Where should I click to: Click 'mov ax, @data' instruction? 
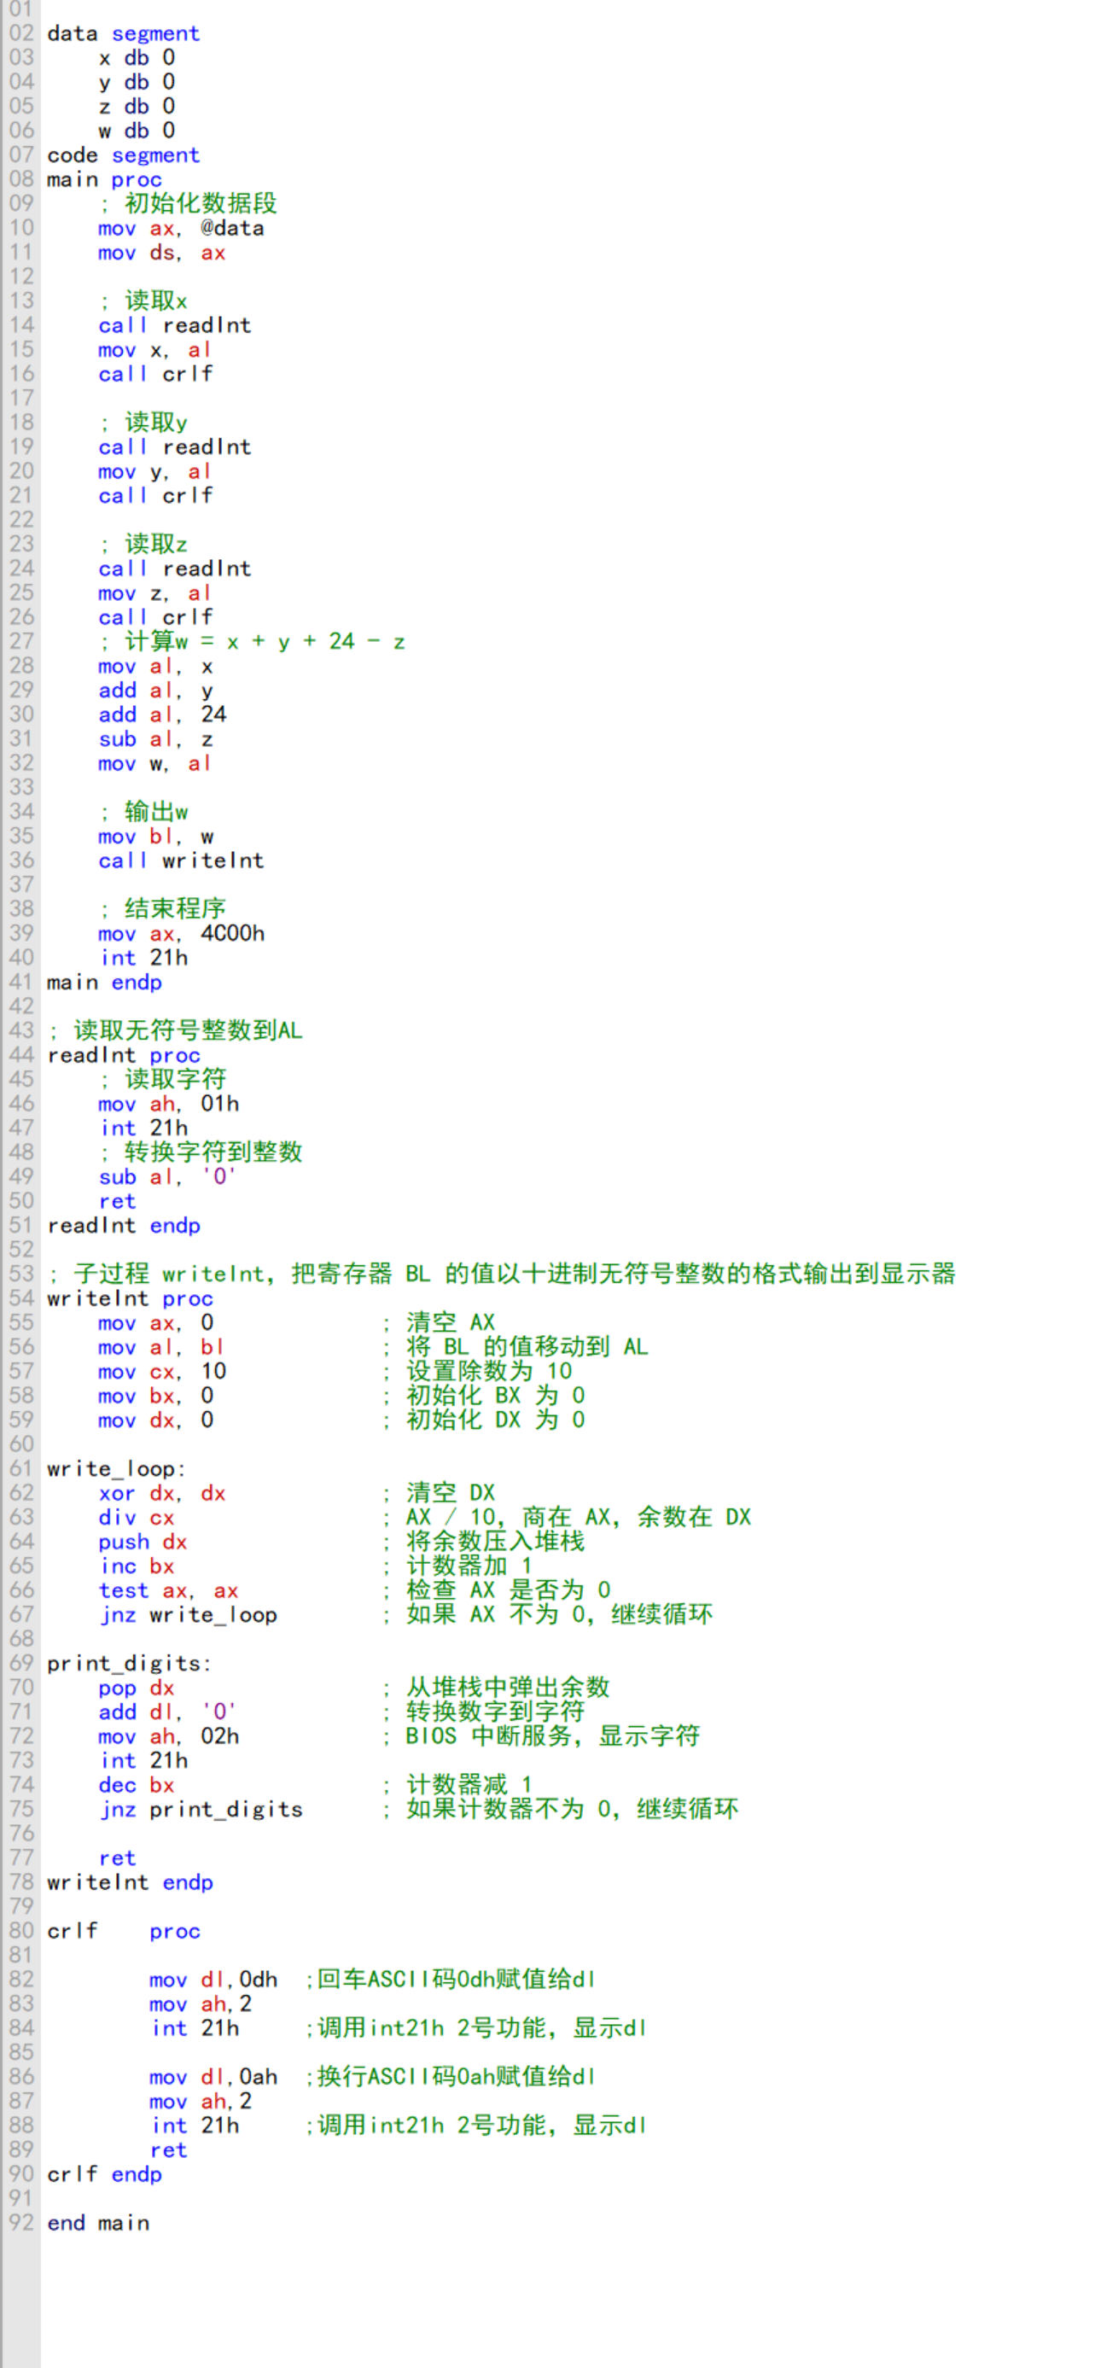tap(181, 228)
